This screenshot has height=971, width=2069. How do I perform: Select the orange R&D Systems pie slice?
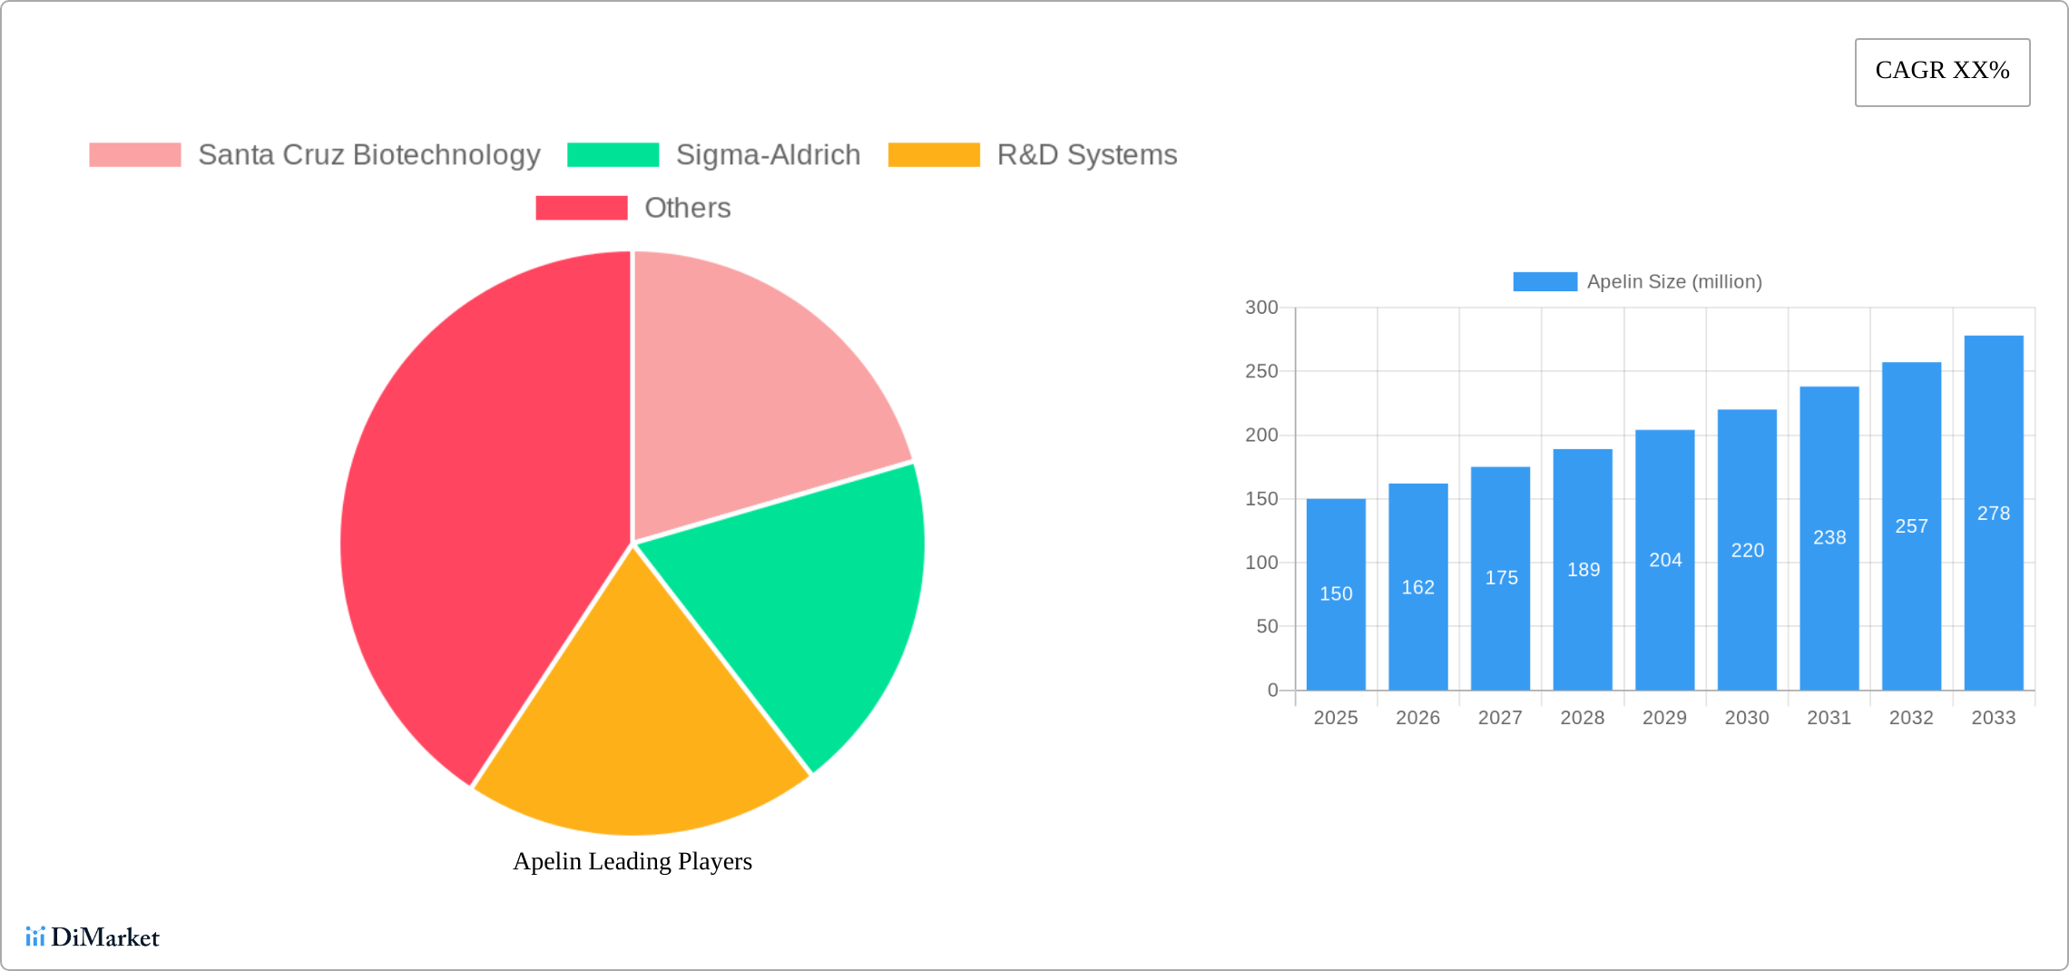pos(640,726)
